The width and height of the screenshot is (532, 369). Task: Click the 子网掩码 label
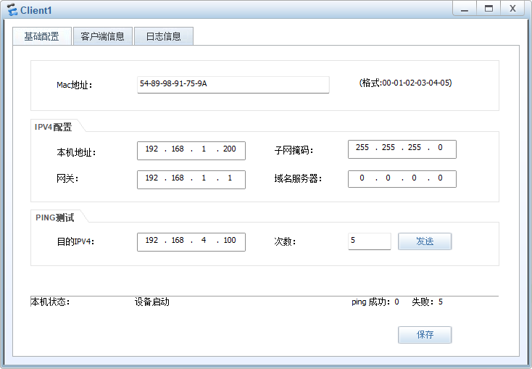tap(294, 150)
